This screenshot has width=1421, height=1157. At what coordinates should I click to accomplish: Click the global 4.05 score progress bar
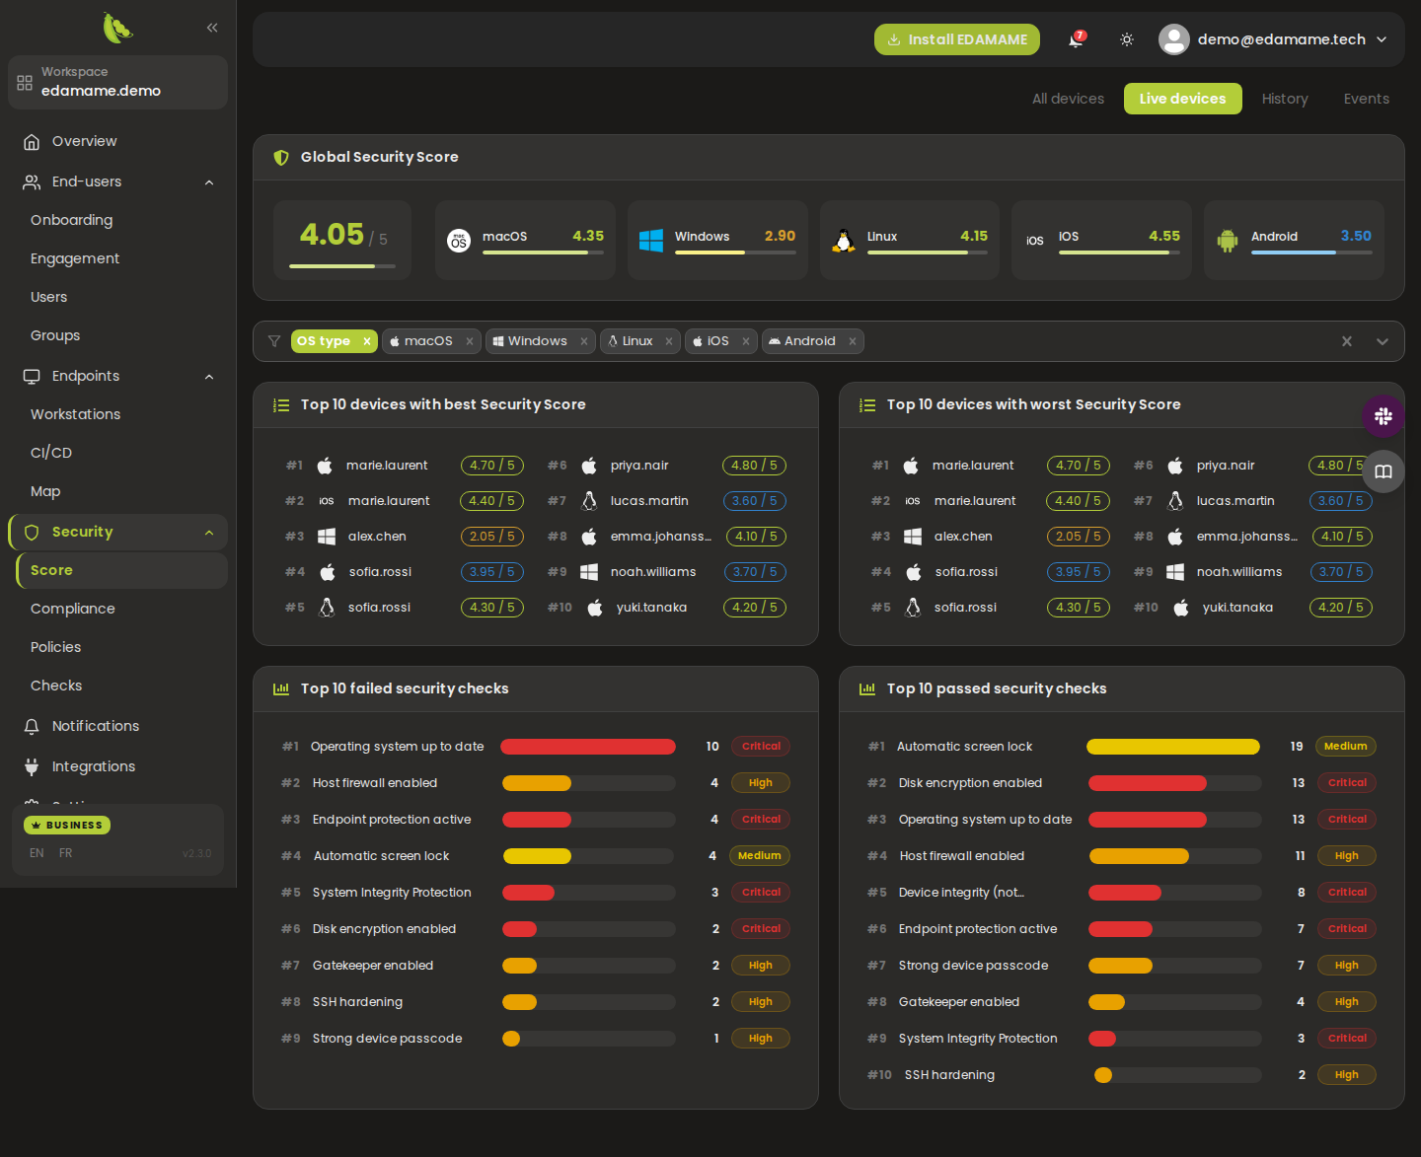tap(342, 266)
